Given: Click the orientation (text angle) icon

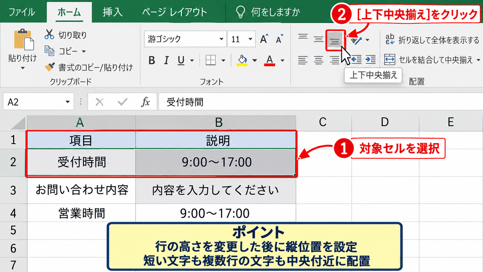Looking at the screenshot, I should 356,40.
